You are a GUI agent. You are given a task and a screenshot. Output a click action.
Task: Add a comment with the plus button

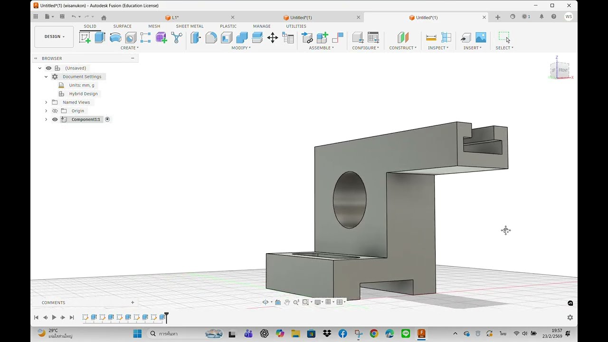tap(133, 303)
